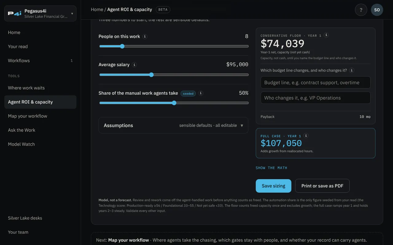This screenshot has width=393, height=245.
Task: Focus the Budget line input field
Action: (316, 82)
